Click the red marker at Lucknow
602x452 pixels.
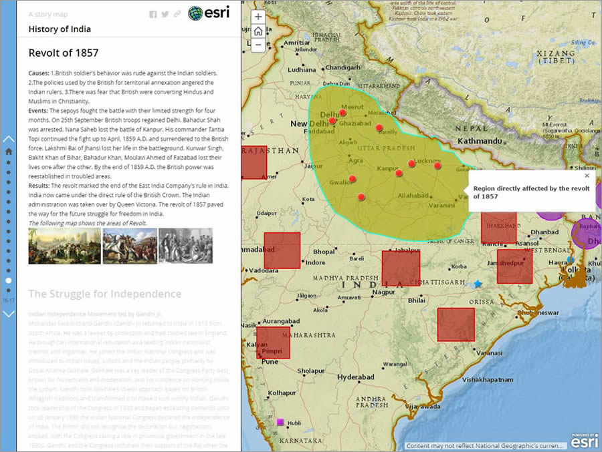coord(411,164)
